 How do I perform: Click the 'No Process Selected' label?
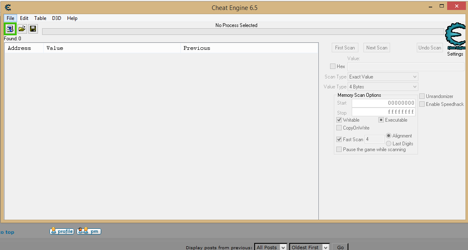236,25
